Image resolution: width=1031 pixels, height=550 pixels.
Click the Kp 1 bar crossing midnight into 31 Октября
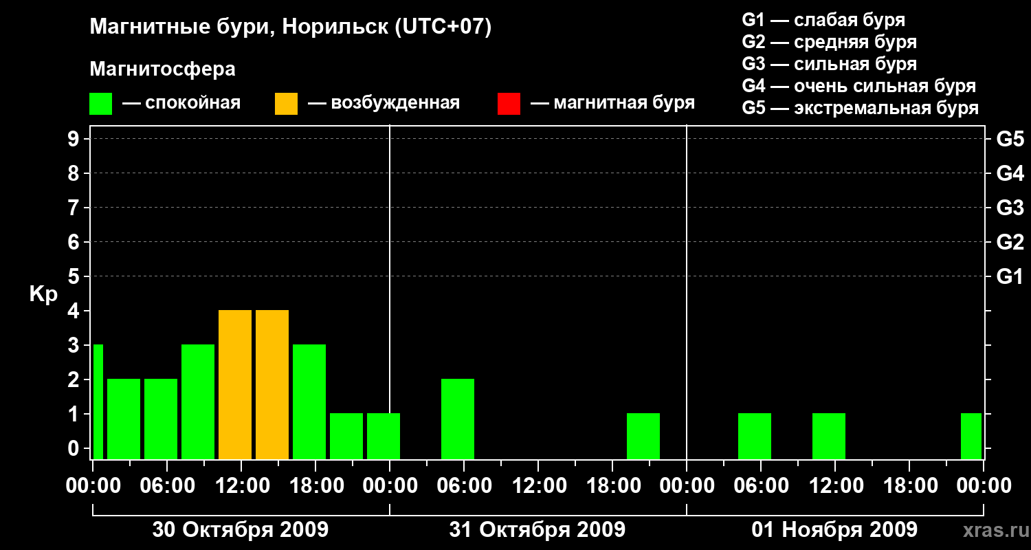384,436
